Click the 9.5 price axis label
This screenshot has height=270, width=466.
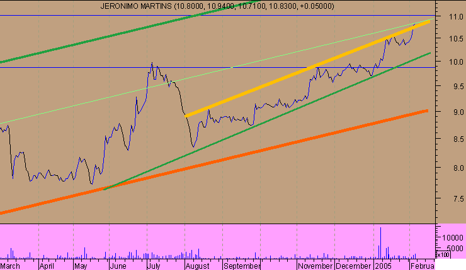point(458,87)
